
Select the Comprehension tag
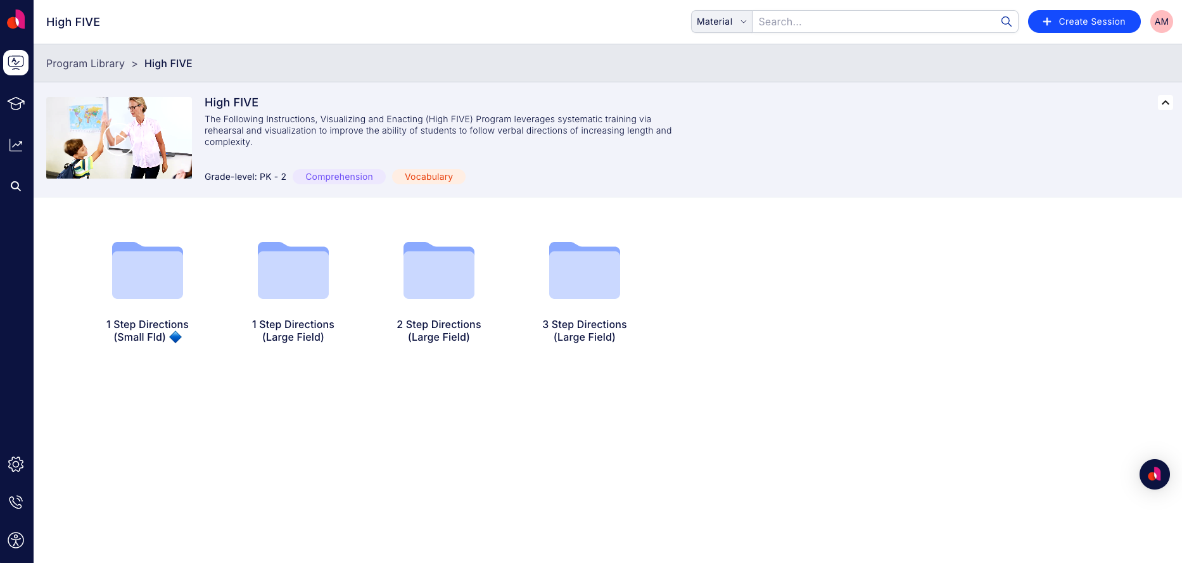[339, 177]
